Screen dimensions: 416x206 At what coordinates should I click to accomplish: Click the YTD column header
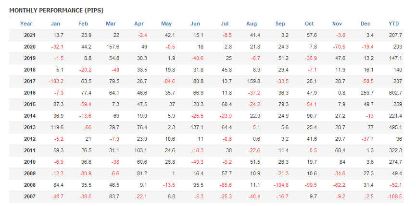click(394, 24)
